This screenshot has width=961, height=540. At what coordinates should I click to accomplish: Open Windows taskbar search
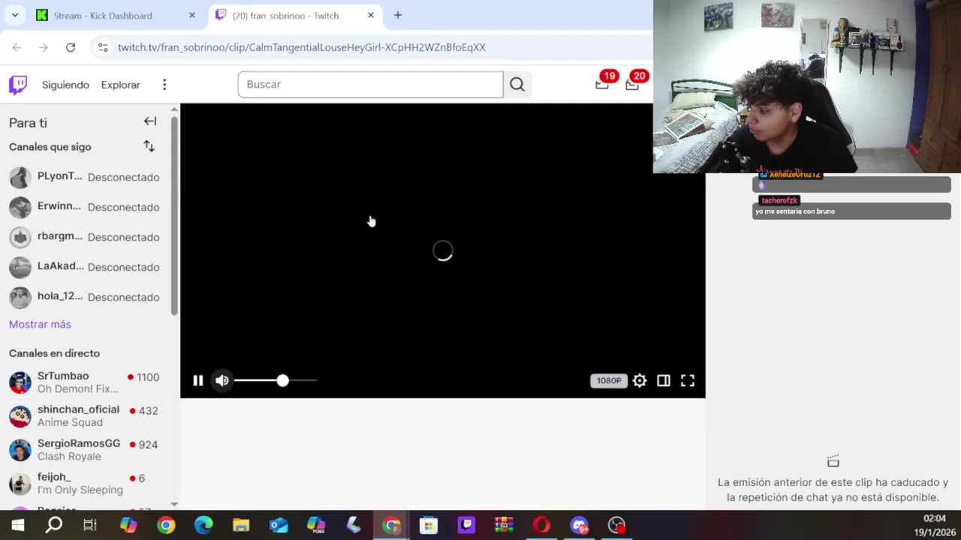point(54,525)
